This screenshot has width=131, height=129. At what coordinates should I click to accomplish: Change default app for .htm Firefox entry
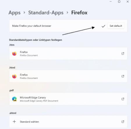click(x=68, y=54)
